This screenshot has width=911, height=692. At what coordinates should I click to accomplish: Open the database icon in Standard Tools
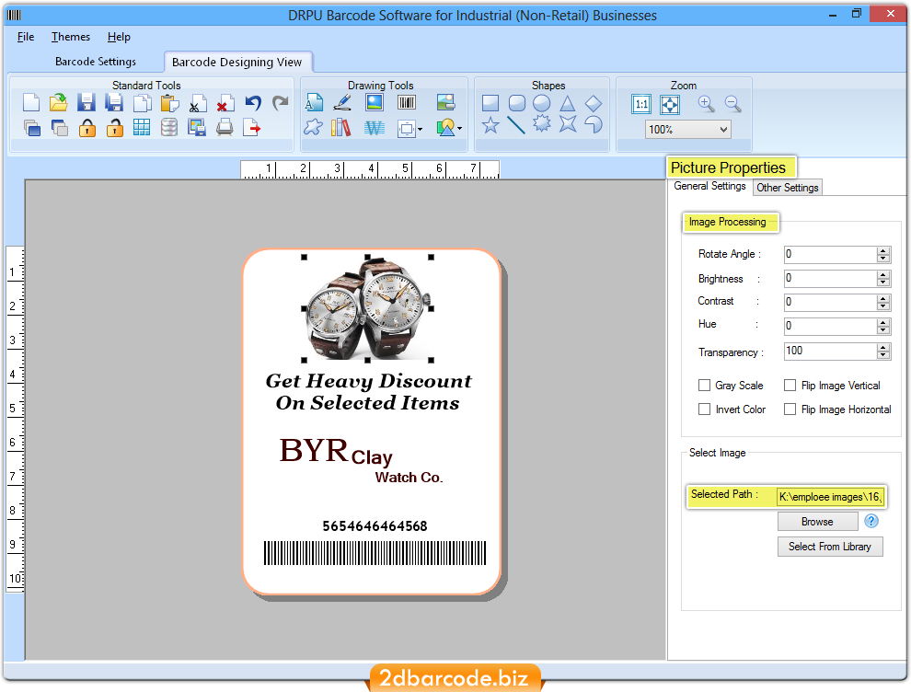coord(169,127)
